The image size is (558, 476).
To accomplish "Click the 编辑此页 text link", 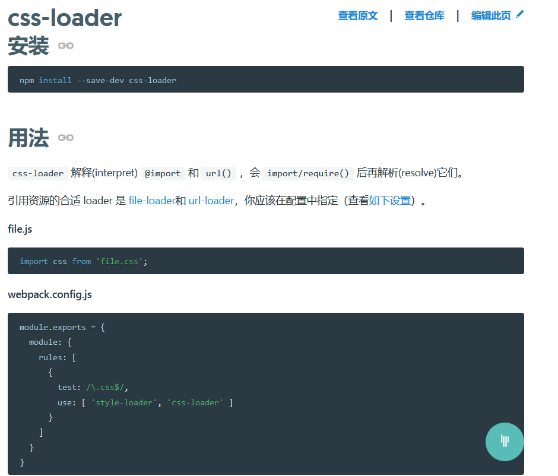I will [x=491, y=16].
